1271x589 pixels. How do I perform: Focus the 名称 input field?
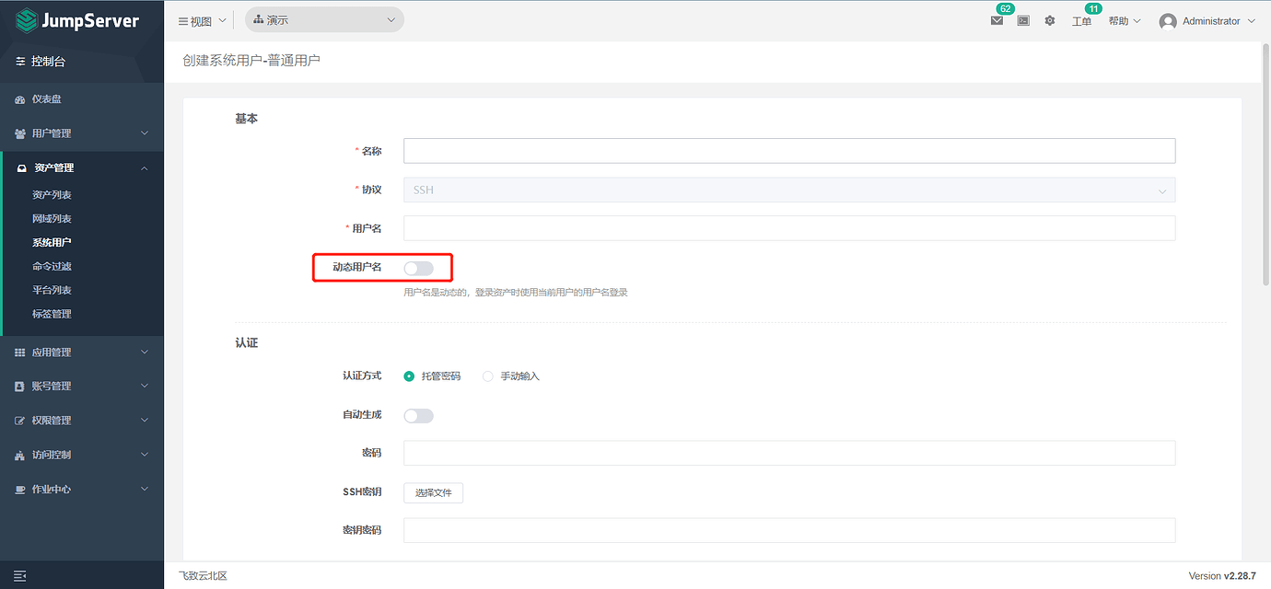tap(789, 151)
